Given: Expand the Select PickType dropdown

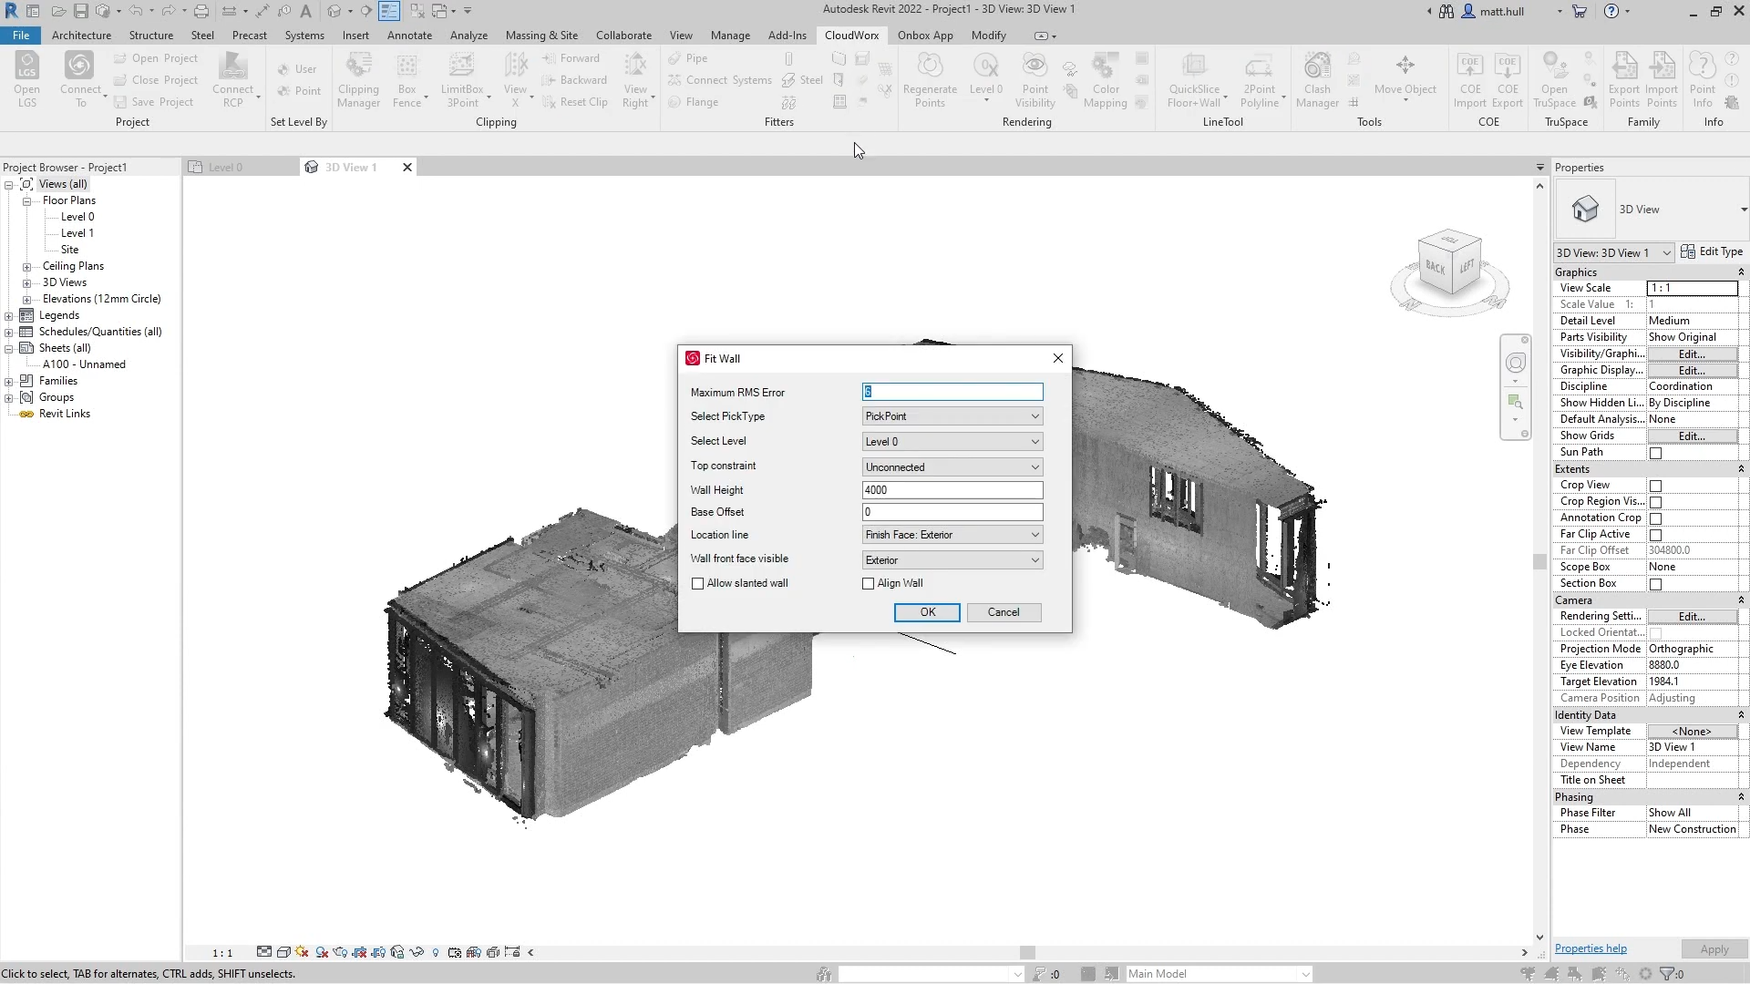Looking at the screenshot, I should [1034, 415].
